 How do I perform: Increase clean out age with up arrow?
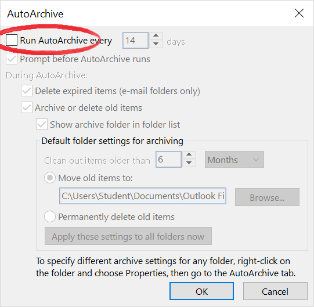[189, 155]
